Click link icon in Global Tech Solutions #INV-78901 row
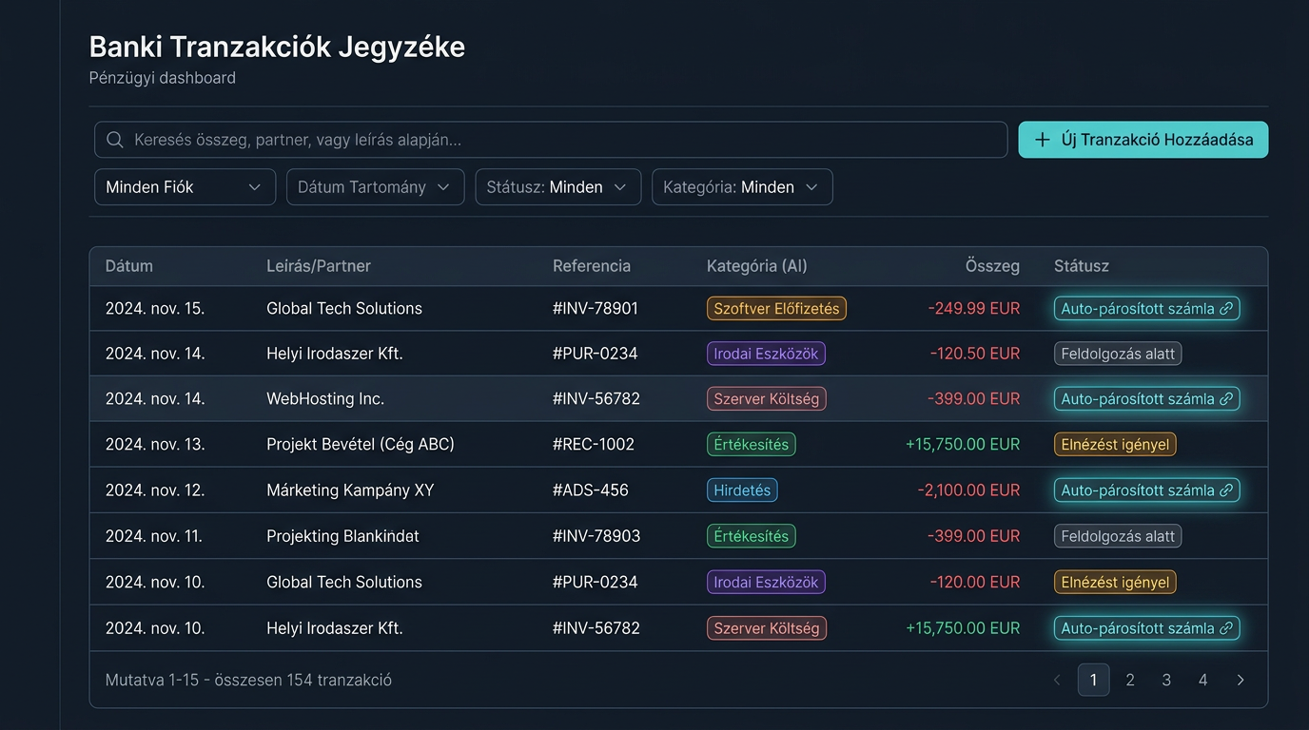 (x=1226, y=308)
